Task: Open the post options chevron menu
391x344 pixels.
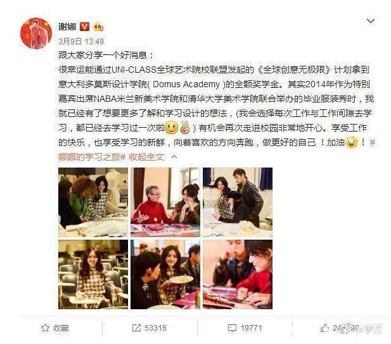Action: 371,21
